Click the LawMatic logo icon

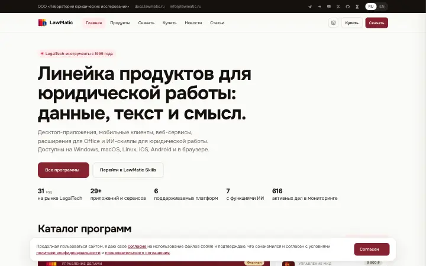coord(43,22)
